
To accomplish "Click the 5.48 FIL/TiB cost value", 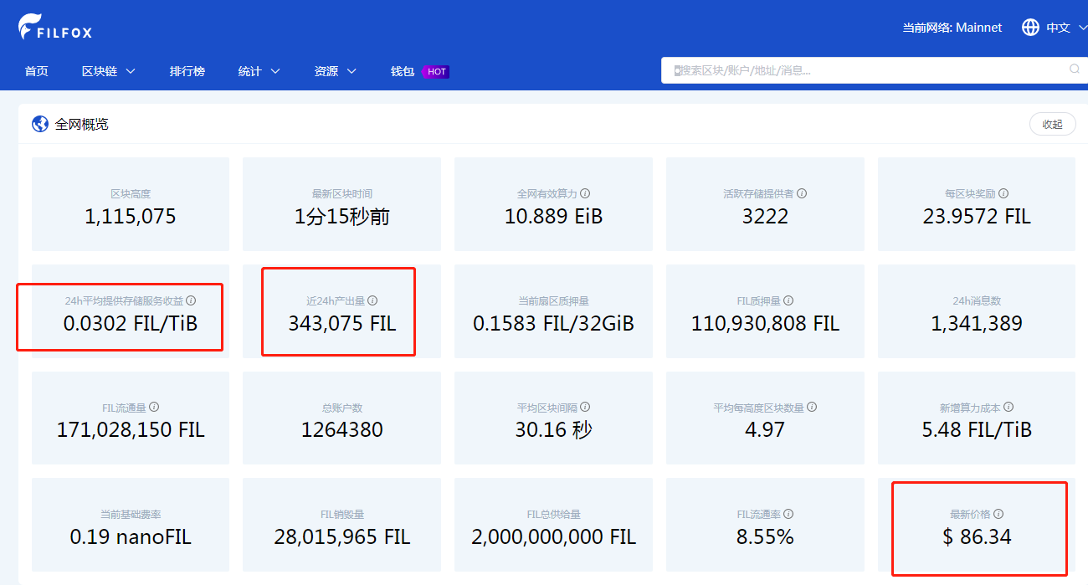I will coord(977,430).
